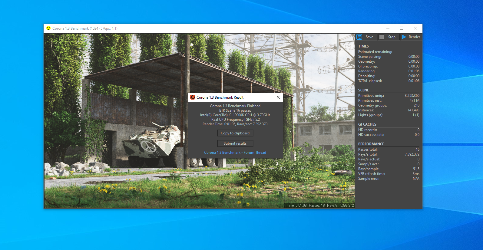Click the Sampl/s act. row
This screenshot has width=483, height=250.
pos(389,164)
